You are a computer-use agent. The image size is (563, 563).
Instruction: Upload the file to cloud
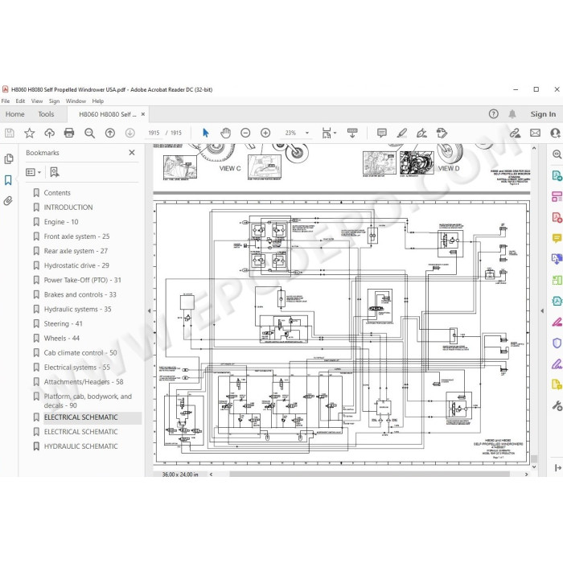click(49, 134)
